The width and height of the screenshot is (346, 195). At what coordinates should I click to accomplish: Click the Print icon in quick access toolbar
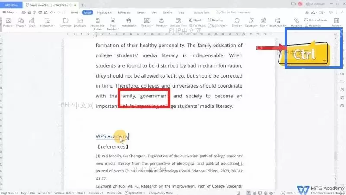[x=40, y=13]
